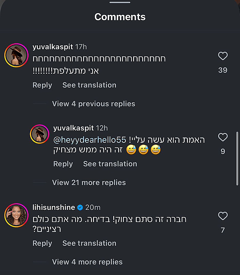This screenshot has height=275, width=240.
Task: Expand View 4 previous replies
Action: (x=93, y=104)
